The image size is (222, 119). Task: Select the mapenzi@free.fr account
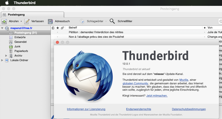21,28
